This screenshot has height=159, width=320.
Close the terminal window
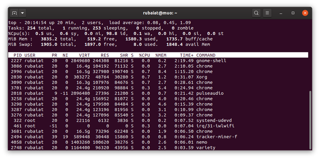pyautogui.click(x=305, y=13)
